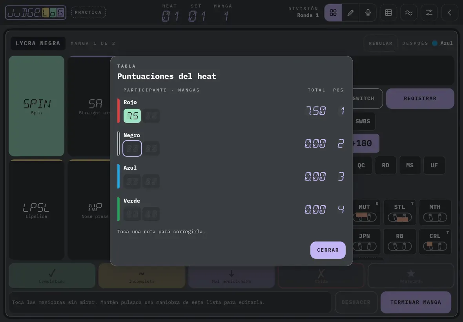463x322 pixels.
Task: Select the grid view icon in top toolbar
Action: (333, 13)
